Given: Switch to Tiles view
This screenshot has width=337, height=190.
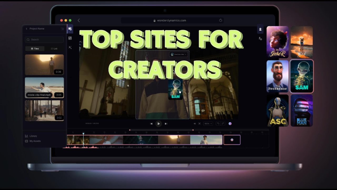Looking at the screenshot, I should [x=35, y=49].
